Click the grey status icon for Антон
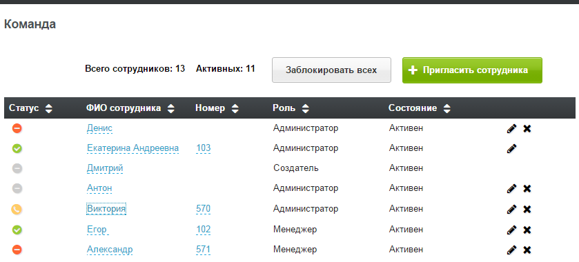This screenshot has height=262, width=579. pyautogui.click(x=17, y=188)
